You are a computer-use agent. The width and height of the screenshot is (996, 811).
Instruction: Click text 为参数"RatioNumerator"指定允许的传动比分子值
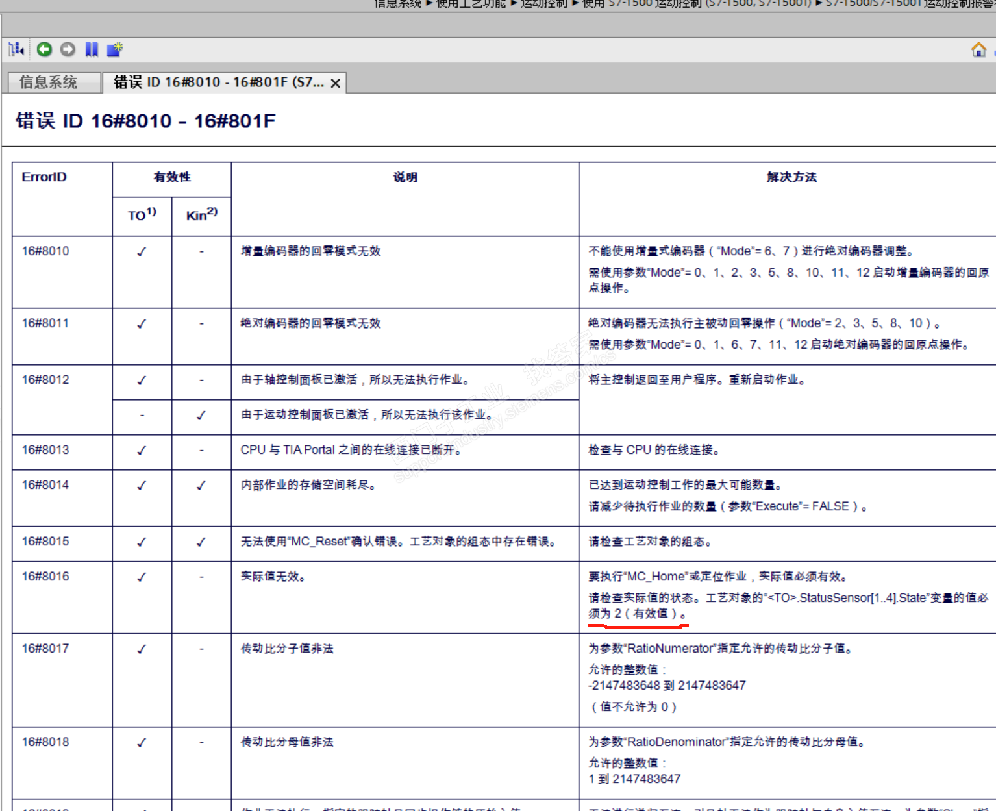(x=720, y=649)
